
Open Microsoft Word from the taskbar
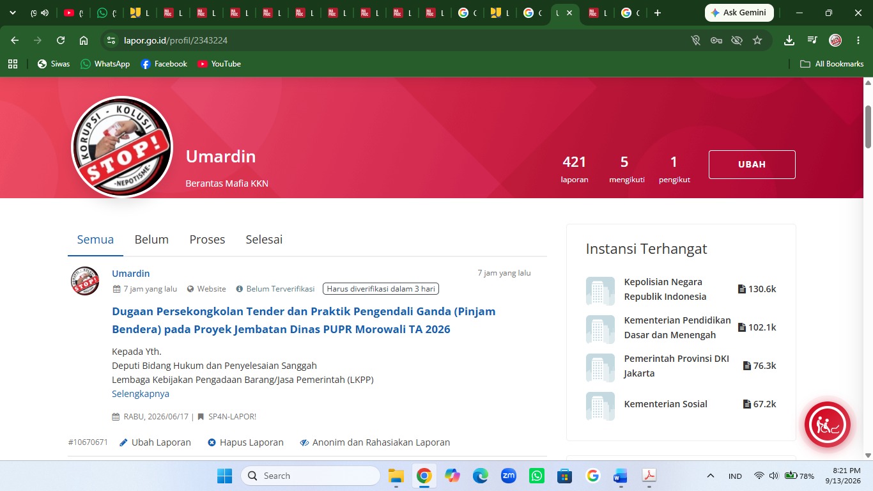click(x=620, y=476)
